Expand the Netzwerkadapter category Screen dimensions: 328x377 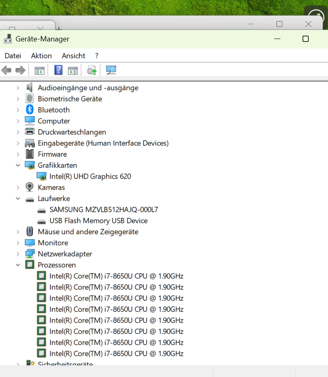[18, 254]
